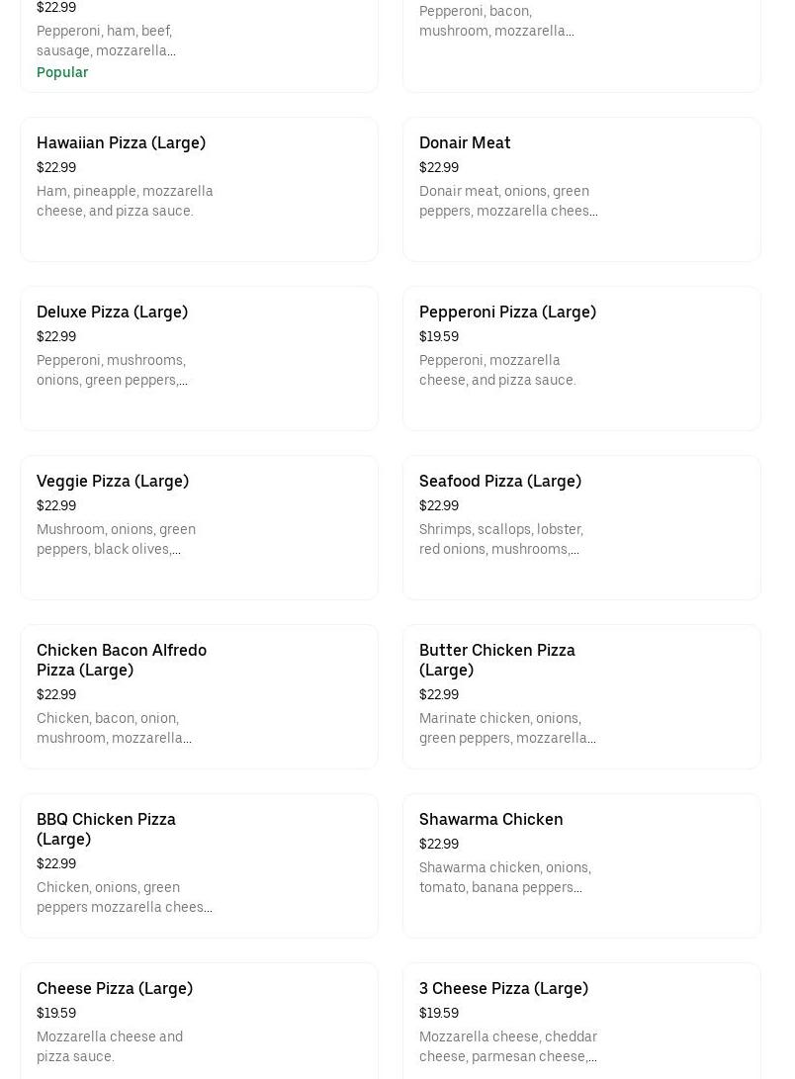Viewport: 795px width, 1079px height.
Task: Choose the Pepperoni Pizza (Large) title
Action: click(507, 312)
